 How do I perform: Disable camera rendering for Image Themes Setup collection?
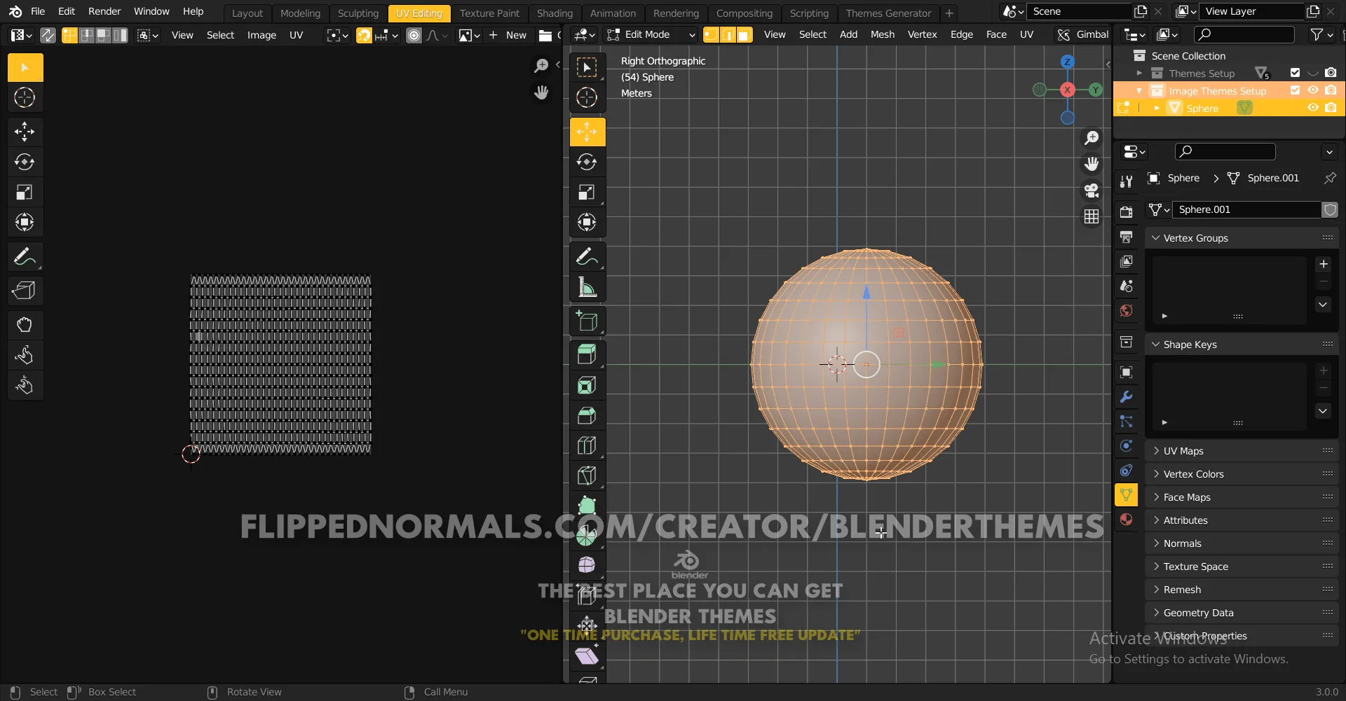[1331, 90]
